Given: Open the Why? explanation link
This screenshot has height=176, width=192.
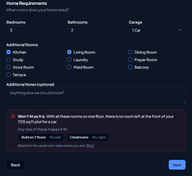Looking at the screenshot, I should [x=90, y=145].
